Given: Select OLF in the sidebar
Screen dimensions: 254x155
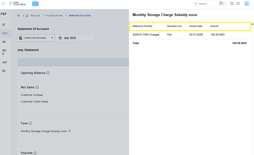Looking at the screenshot, I should click(5, 62).
